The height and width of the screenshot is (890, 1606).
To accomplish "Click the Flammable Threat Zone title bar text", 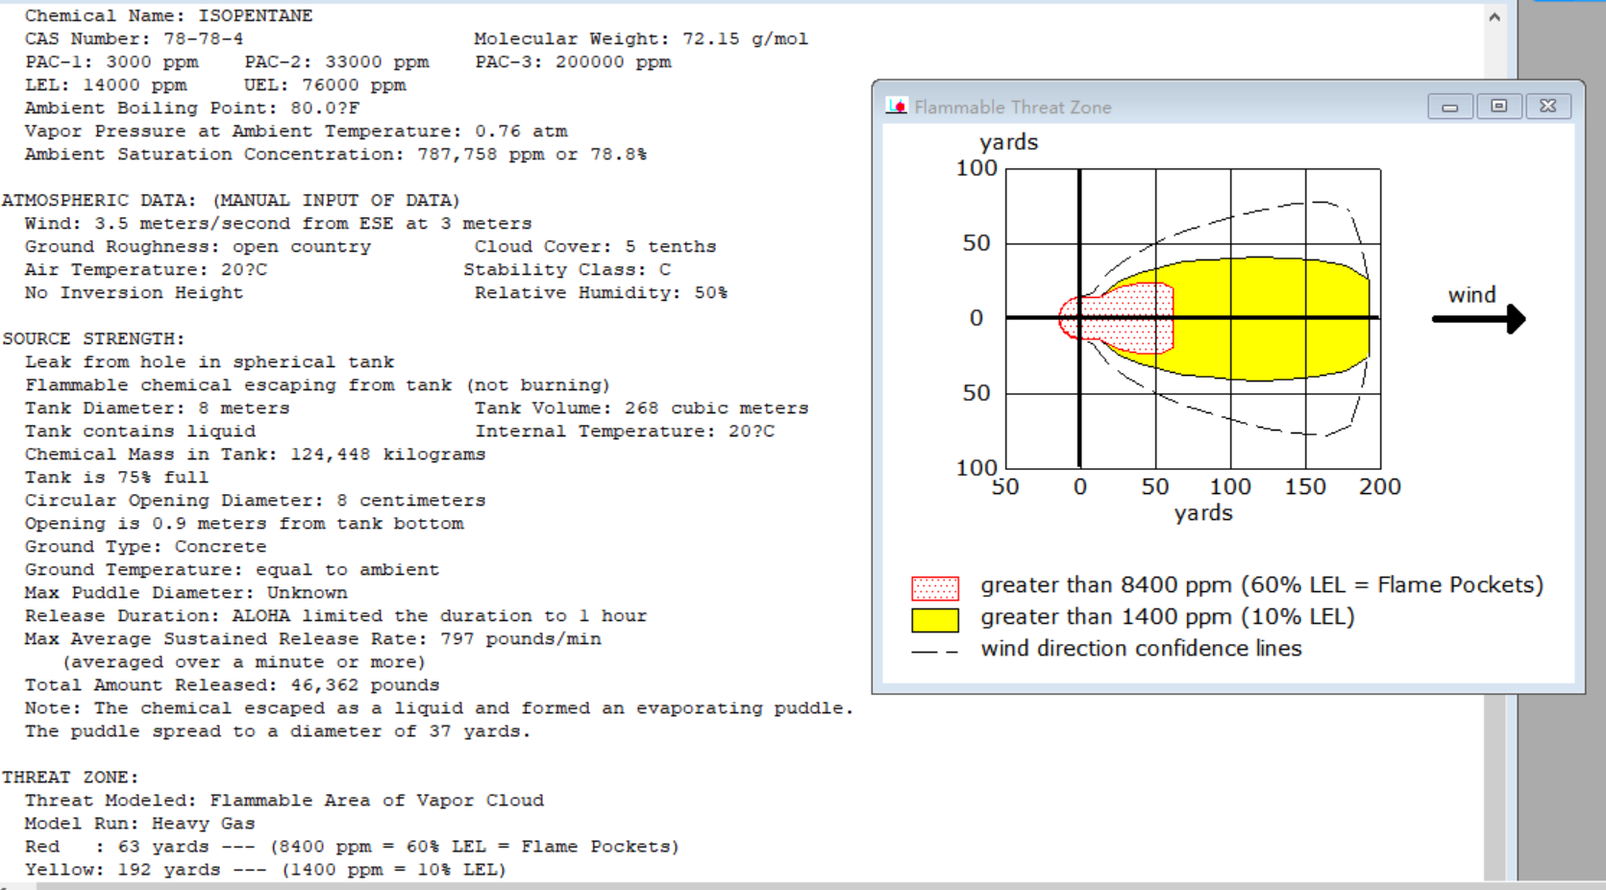I will (1013, 108).
